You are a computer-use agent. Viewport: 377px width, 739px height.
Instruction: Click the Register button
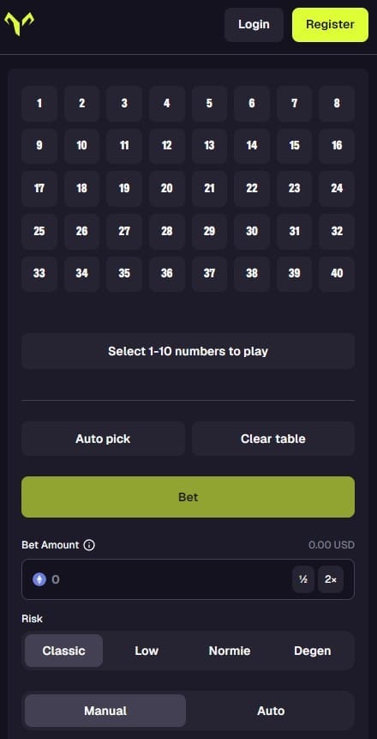point(330,25)
